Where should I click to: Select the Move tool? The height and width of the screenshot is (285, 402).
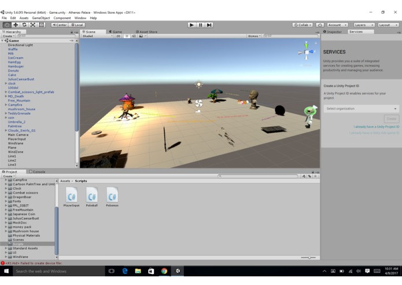click(16, 25)
